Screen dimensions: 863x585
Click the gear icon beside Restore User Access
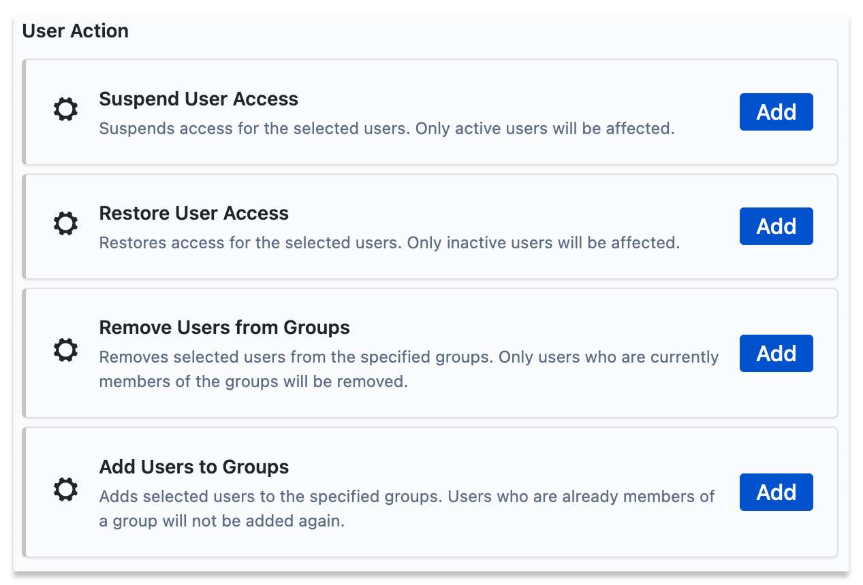coord(65,224)
